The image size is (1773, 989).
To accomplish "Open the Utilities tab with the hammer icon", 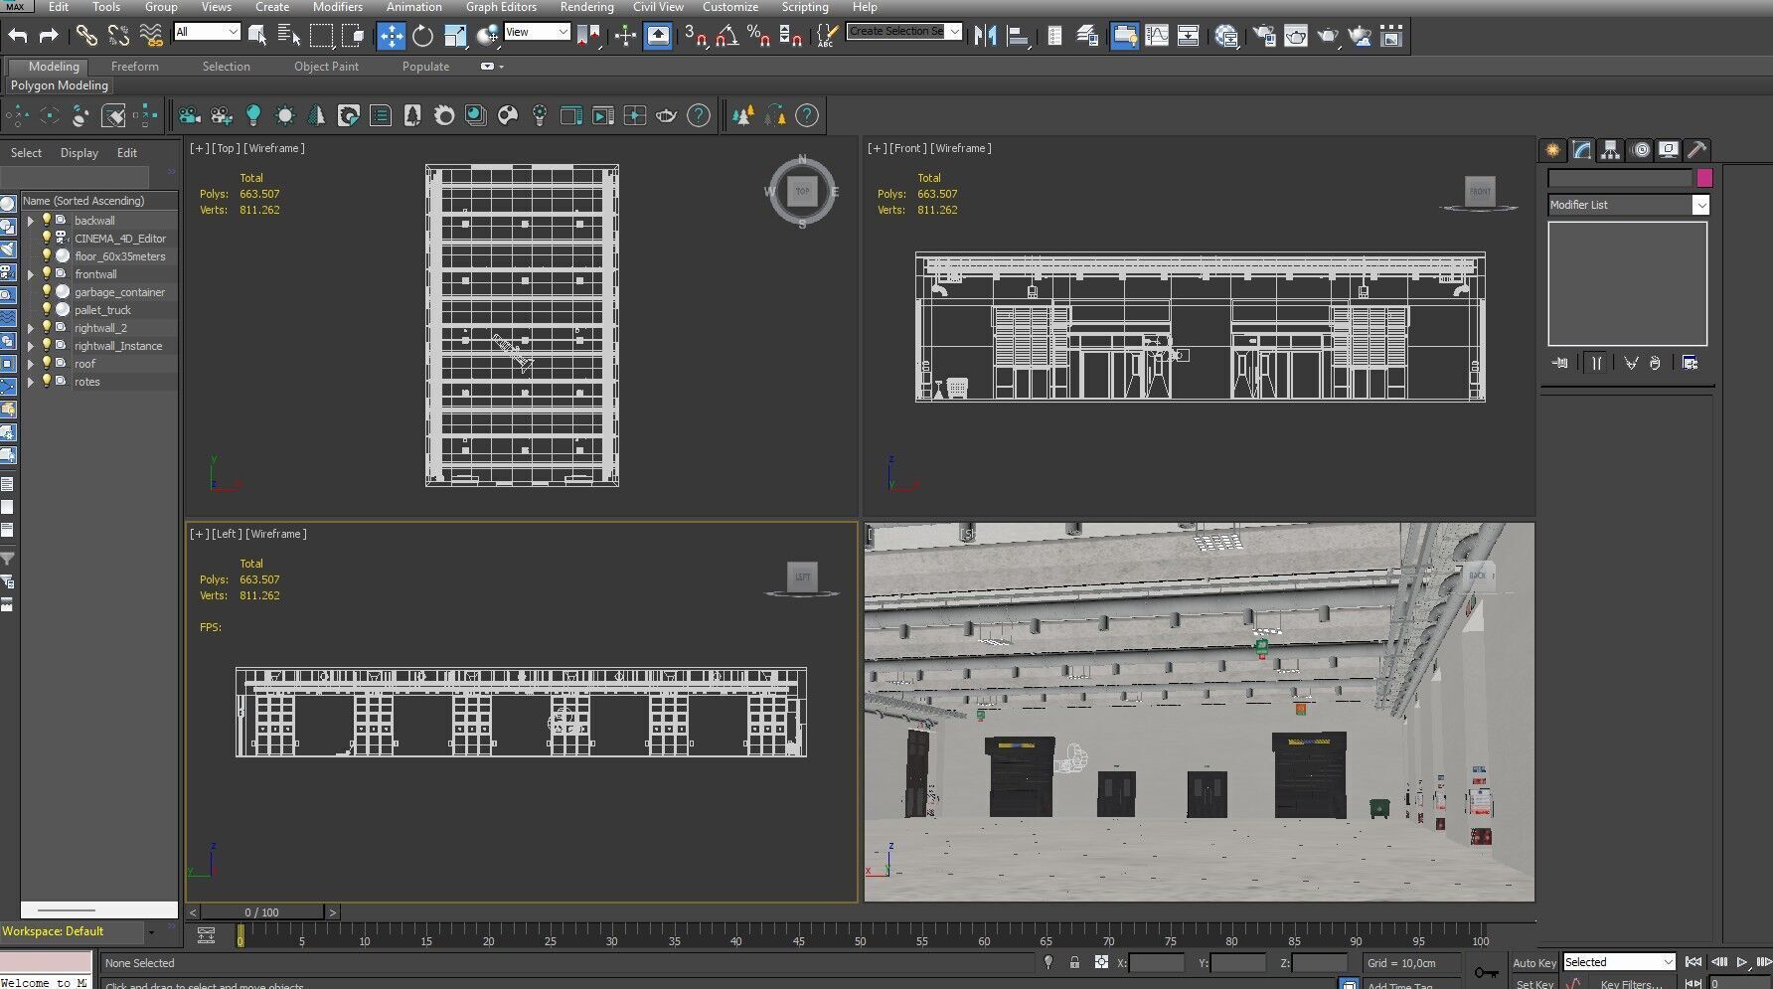I will point(1697,150).
